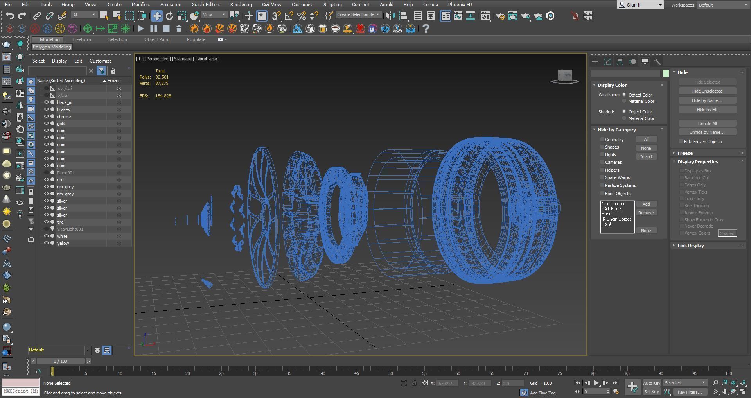The height and width of the screenshot is (398, 751).
Task: Switch to the Freeform ribbon tab
Action: [x=82, y=39]
